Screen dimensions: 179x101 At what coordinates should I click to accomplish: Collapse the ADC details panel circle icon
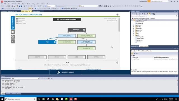(117, 63)
